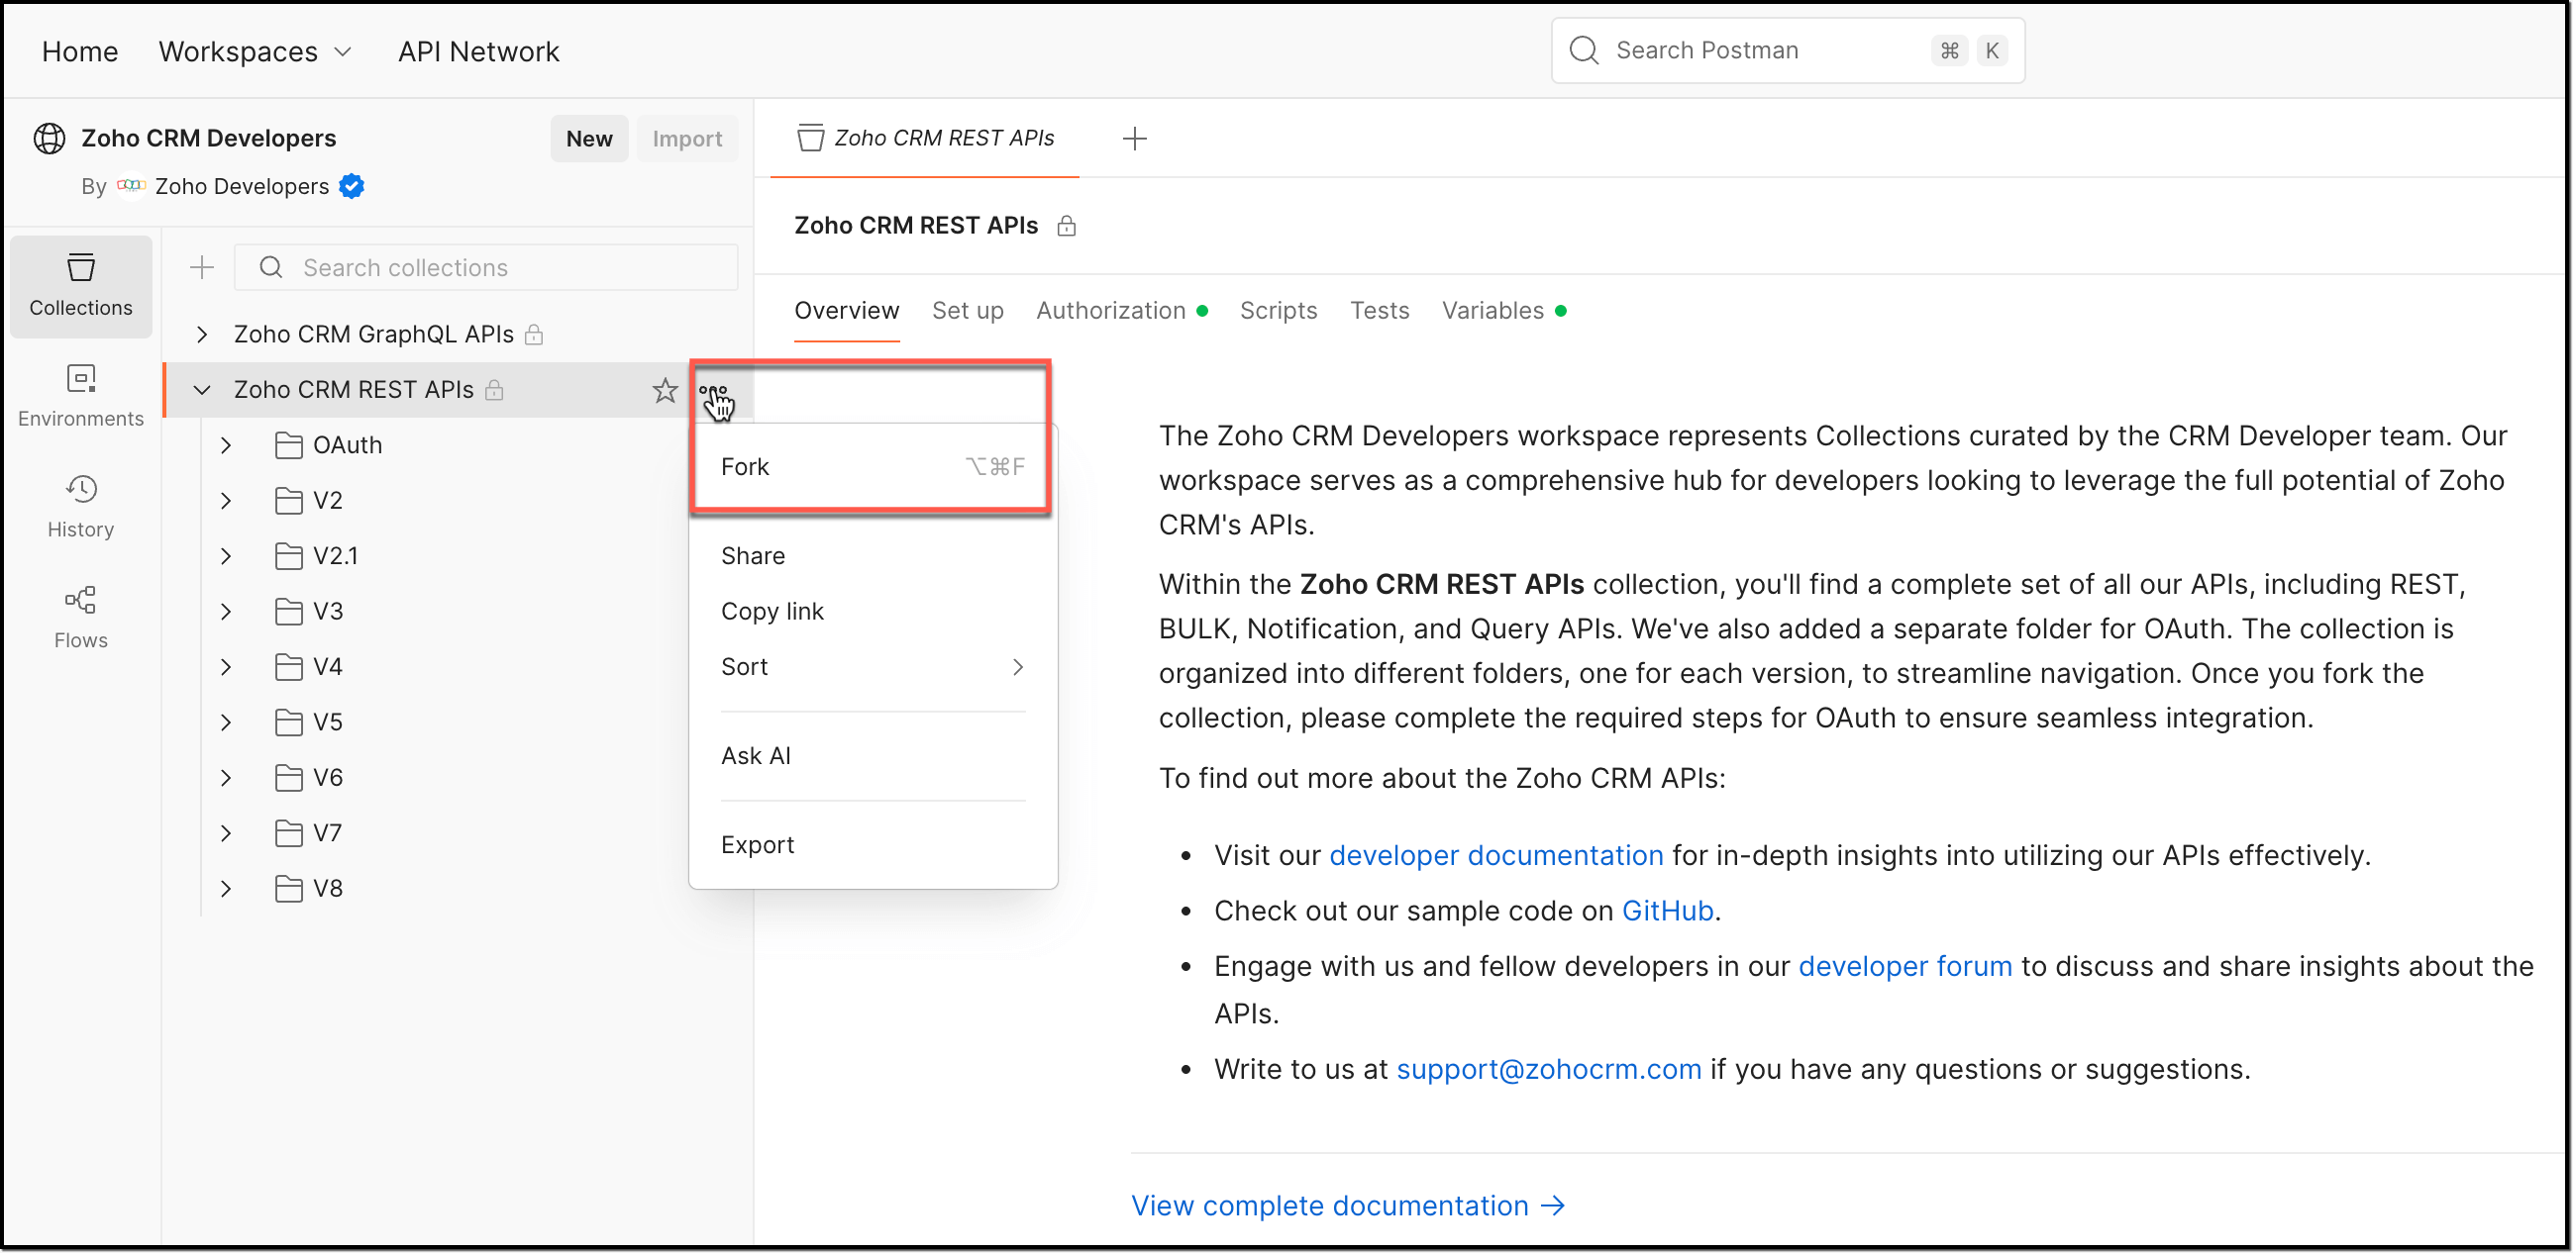
Task: Click the plus icon to create new collection
Action: tap(202, 267)
